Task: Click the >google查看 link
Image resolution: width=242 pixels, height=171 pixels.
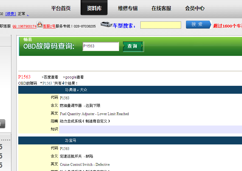Action: [x=73, y=77]
